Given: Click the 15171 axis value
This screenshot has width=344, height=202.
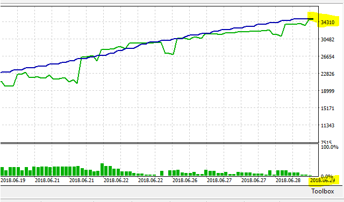Looking at the screenshot, I should pyautogui.click(x=328, y=108).
